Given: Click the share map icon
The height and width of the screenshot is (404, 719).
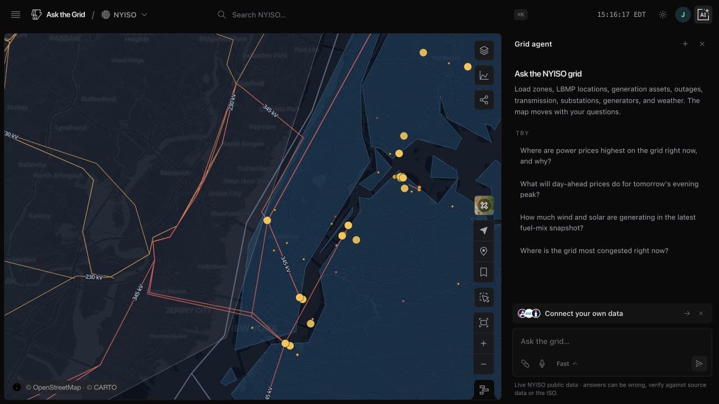Looking at the screenshot, I should tap(484, 100).
